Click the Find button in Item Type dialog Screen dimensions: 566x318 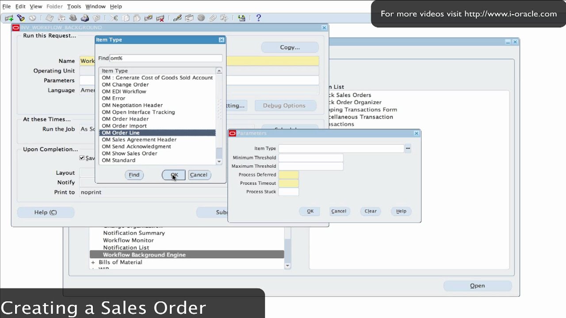[134, 175]
